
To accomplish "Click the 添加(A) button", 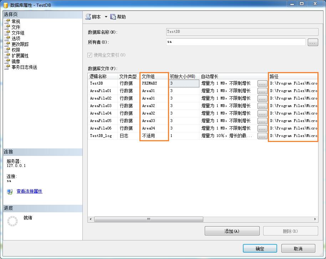I will click(232, 231).
